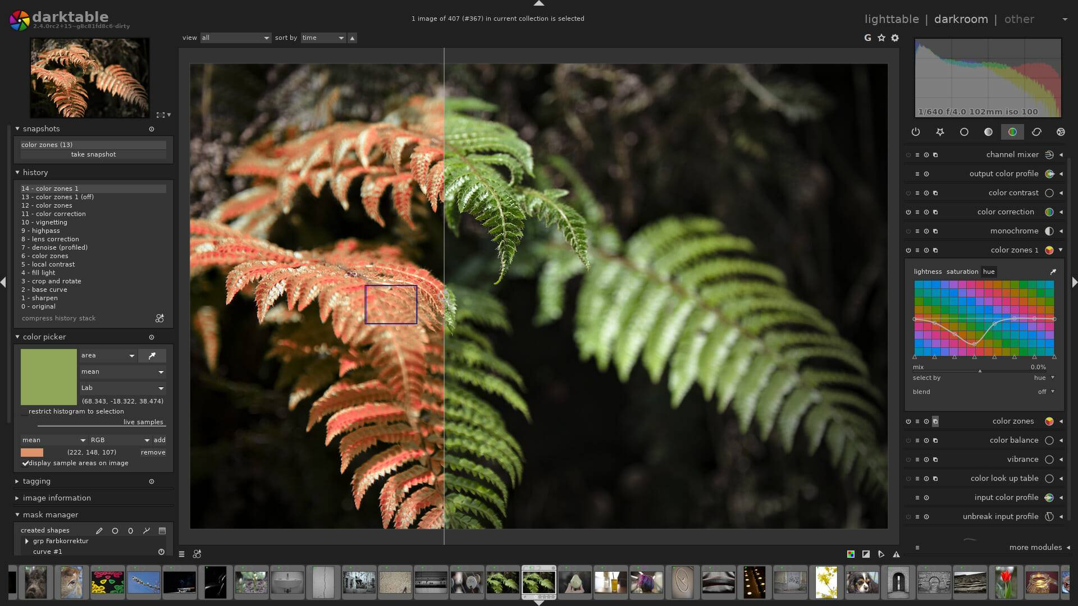
Task: Click the take snapshot button
Action: (x=93, y=154)
